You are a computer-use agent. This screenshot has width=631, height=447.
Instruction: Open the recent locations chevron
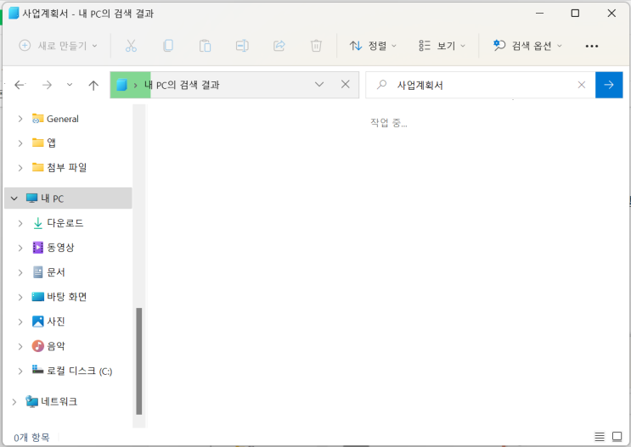[x=70, y=85]
